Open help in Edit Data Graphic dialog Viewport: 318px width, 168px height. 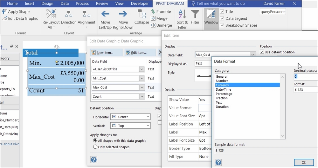click(94, 159)
